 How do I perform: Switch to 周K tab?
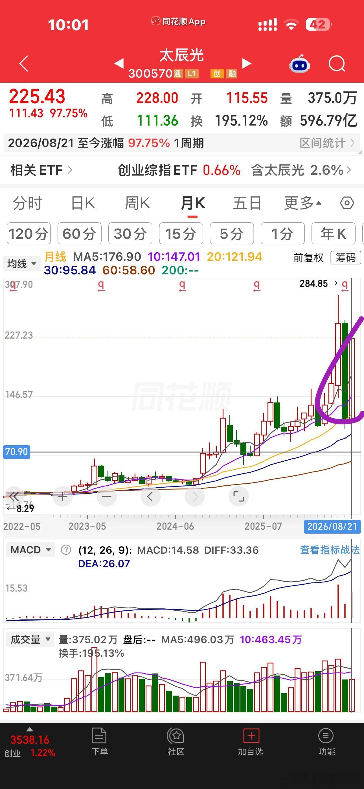pos(137,203)
